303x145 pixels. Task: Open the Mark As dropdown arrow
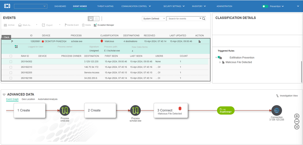[37, 25]
